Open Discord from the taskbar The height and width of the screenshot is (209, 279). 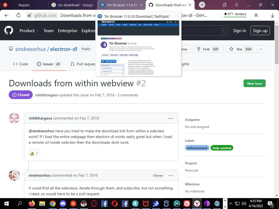coord(63,204)
